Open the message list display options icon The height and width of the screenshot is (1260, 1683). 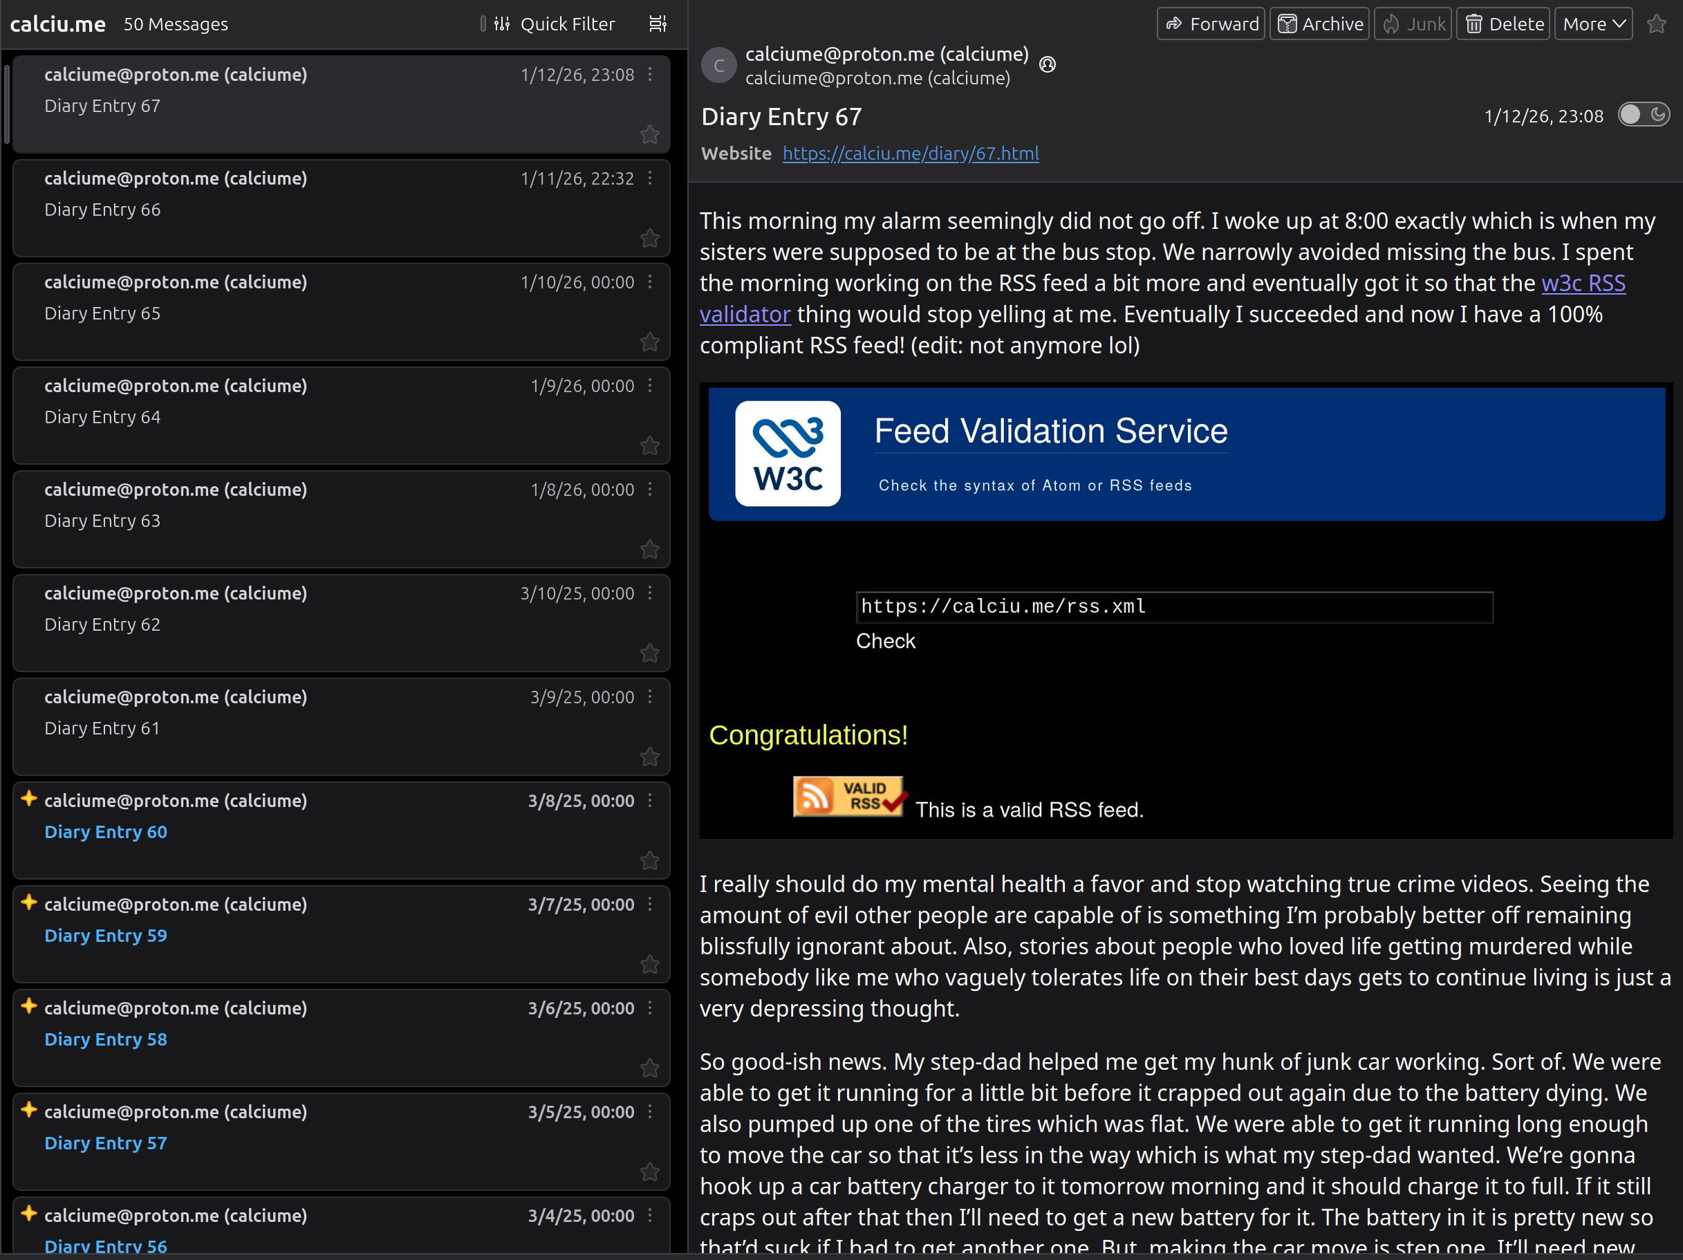pyautogui.click(x=658, y=24)
